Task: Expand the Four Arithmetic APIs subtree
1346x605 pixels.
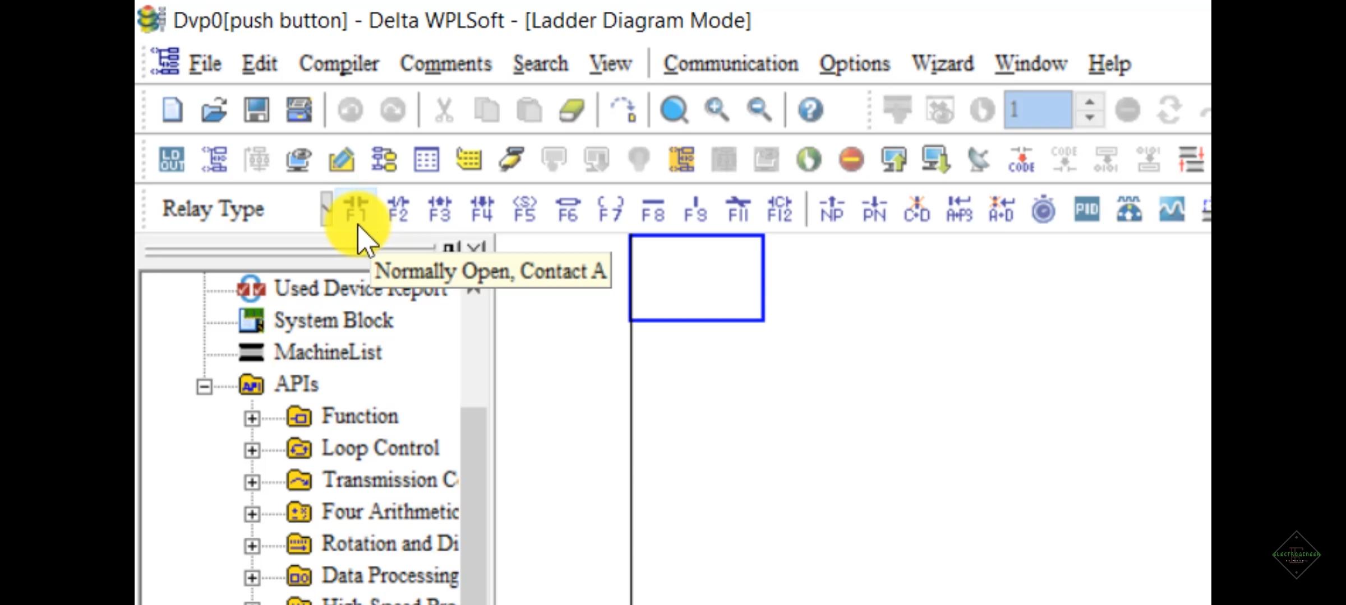Action: click(251, 511)
